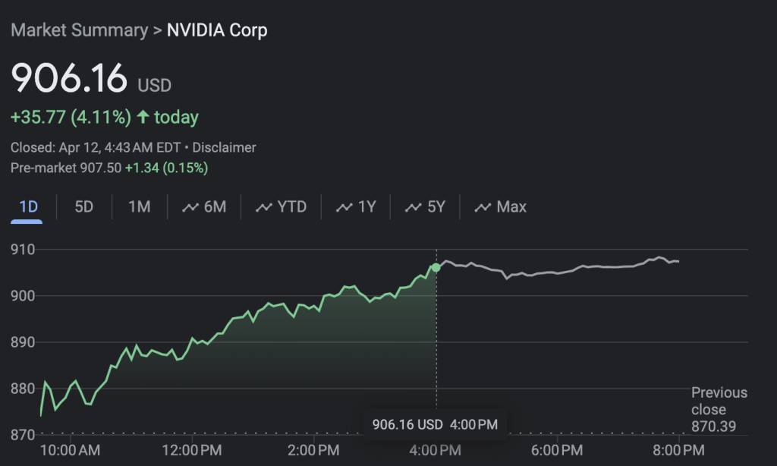Click the 8:00 PM axis label

(678, 451)
